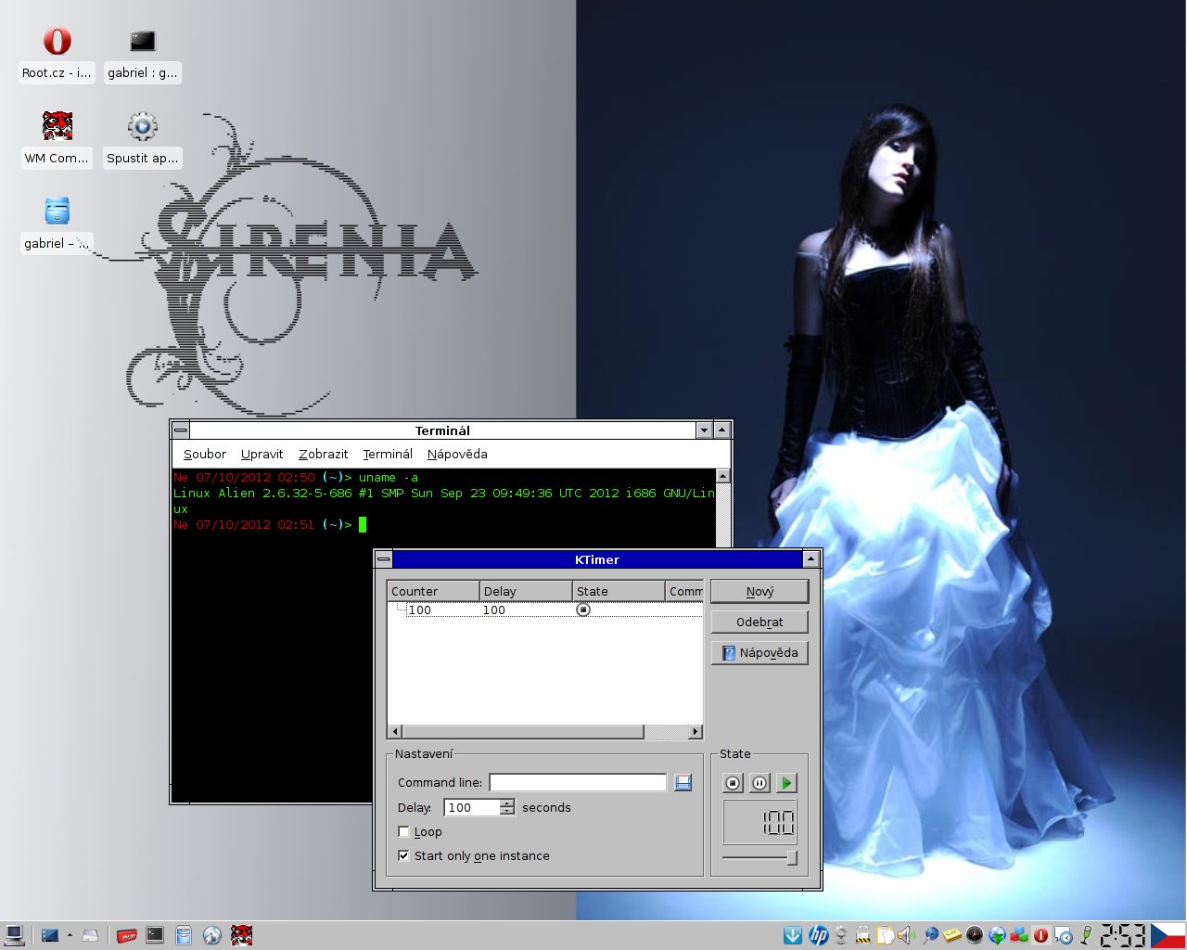Click the colored cubes tray icon

(x=1019, y=935)
